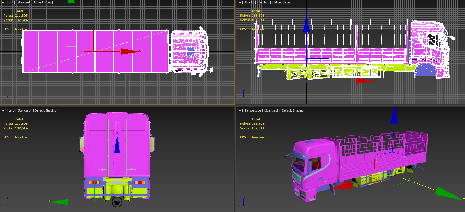465x212 pixels.
Task: Click the [Left] view label menu
Action: point(11,110)
